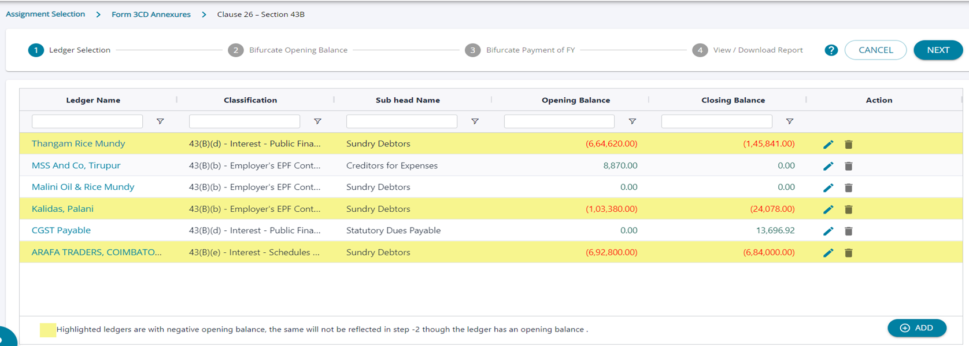Open the Thangam Rice Mundy ledger link
Screen dimensions: 969x346
coord(78,143)
